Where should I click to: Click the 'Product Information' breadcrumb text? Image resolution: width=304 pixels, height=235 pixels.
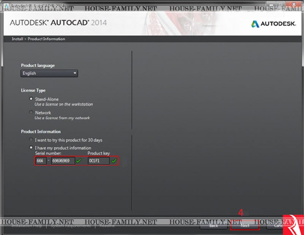click(x=46, y=39)
